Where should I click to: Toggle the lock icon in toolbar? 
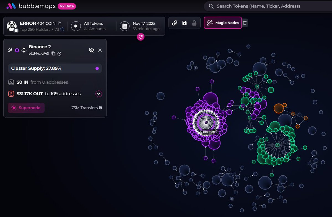coord(194,23)
